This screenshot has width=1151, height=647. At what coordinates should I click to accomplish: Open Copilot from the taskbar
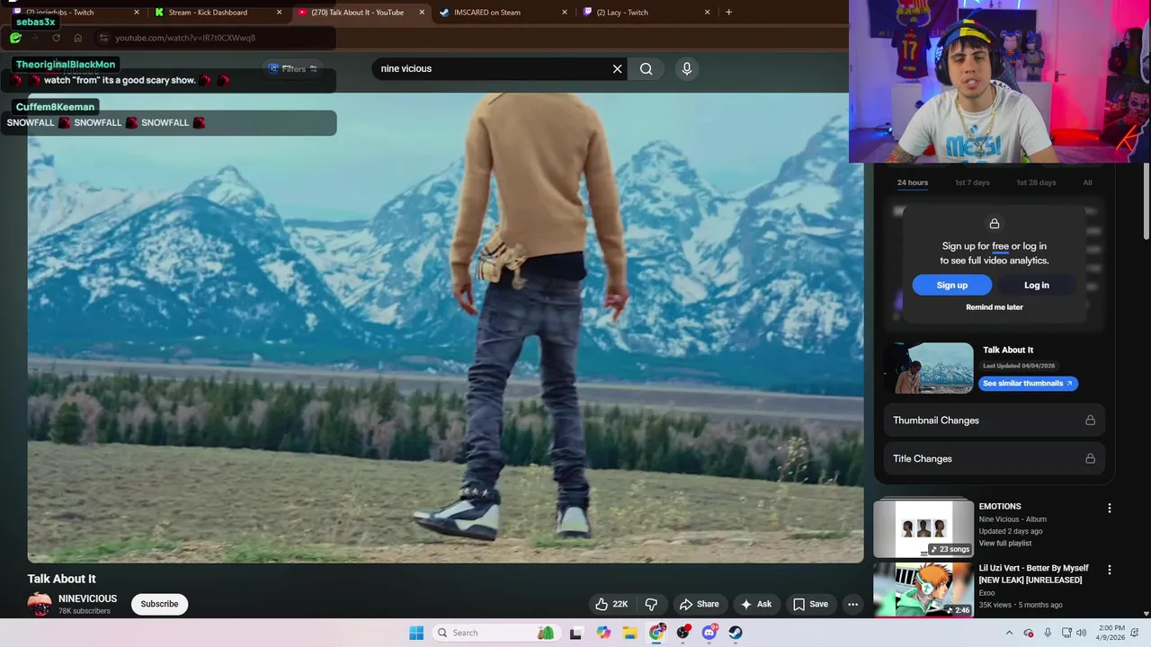pos(603,633)
